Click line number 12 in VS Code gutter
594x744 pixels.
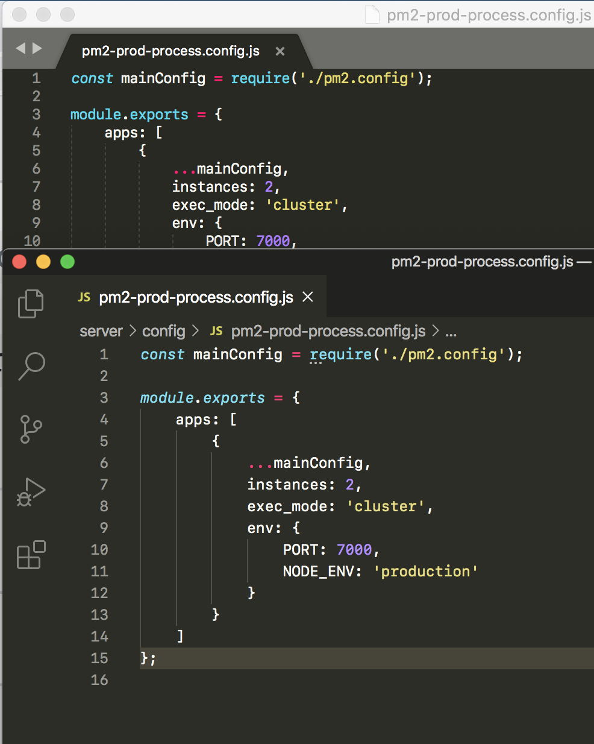[x=99, y=593]
